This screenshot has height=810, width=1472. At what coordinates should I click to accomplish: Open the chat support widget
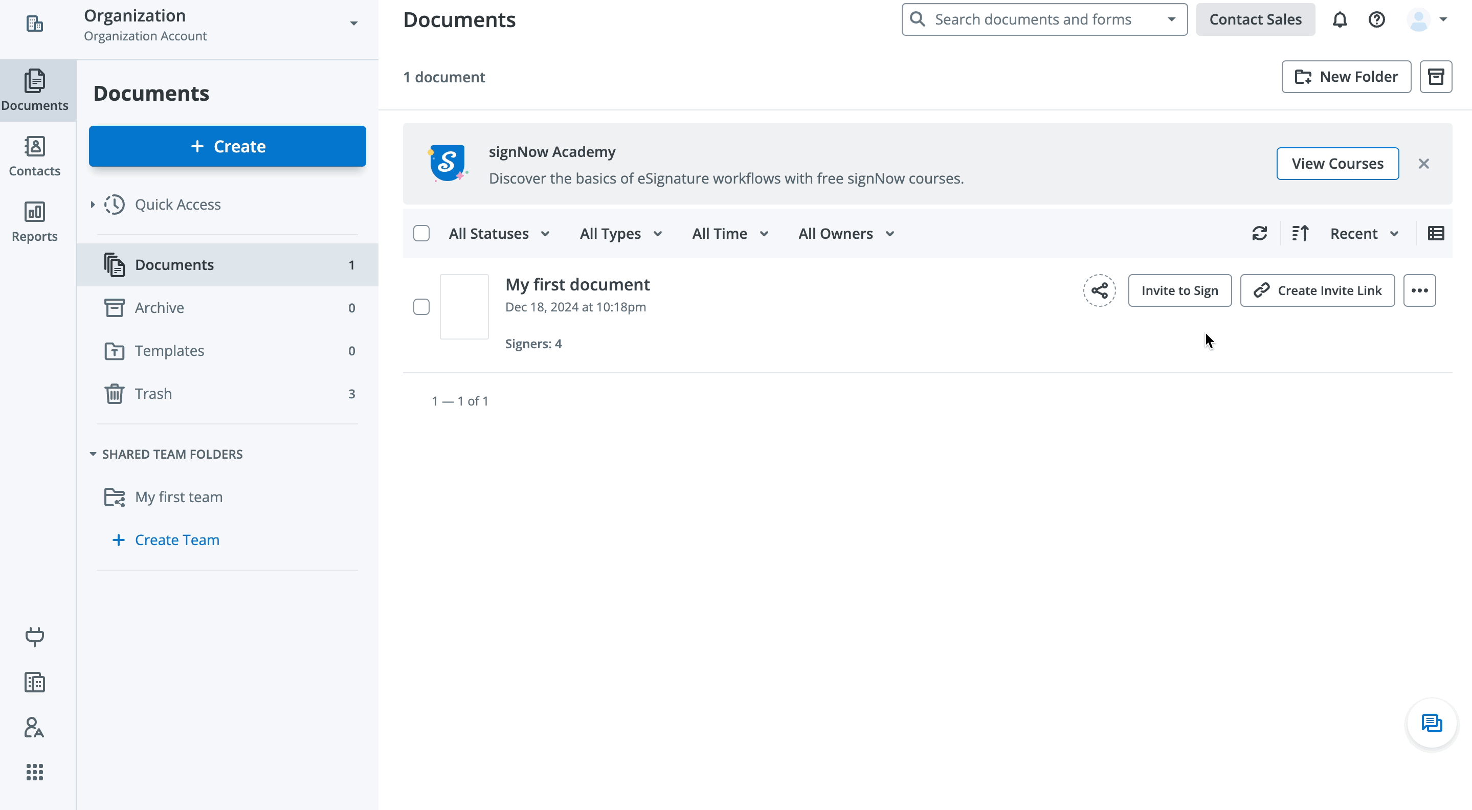point(1431,723)
